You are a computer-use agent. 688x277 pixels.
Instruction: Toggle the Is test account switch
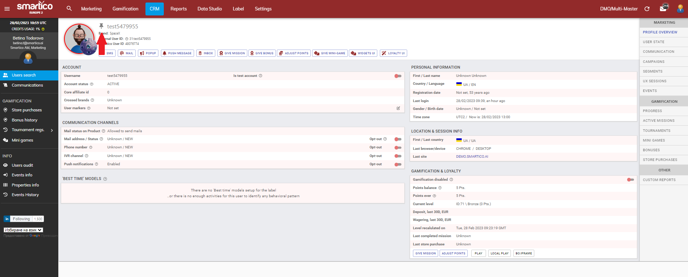[x=398, y=76]
